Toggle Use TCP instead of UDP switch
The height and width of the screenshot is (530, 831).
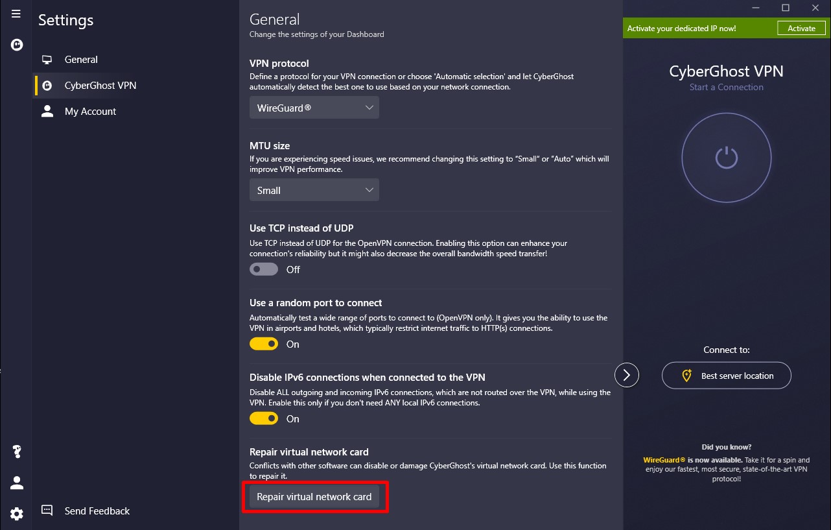click(x=264, y=269)
